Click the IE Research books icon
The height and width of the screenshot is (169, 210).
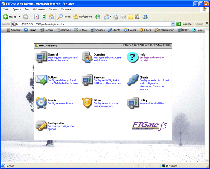pyautogui.click(x=138, y=17)
